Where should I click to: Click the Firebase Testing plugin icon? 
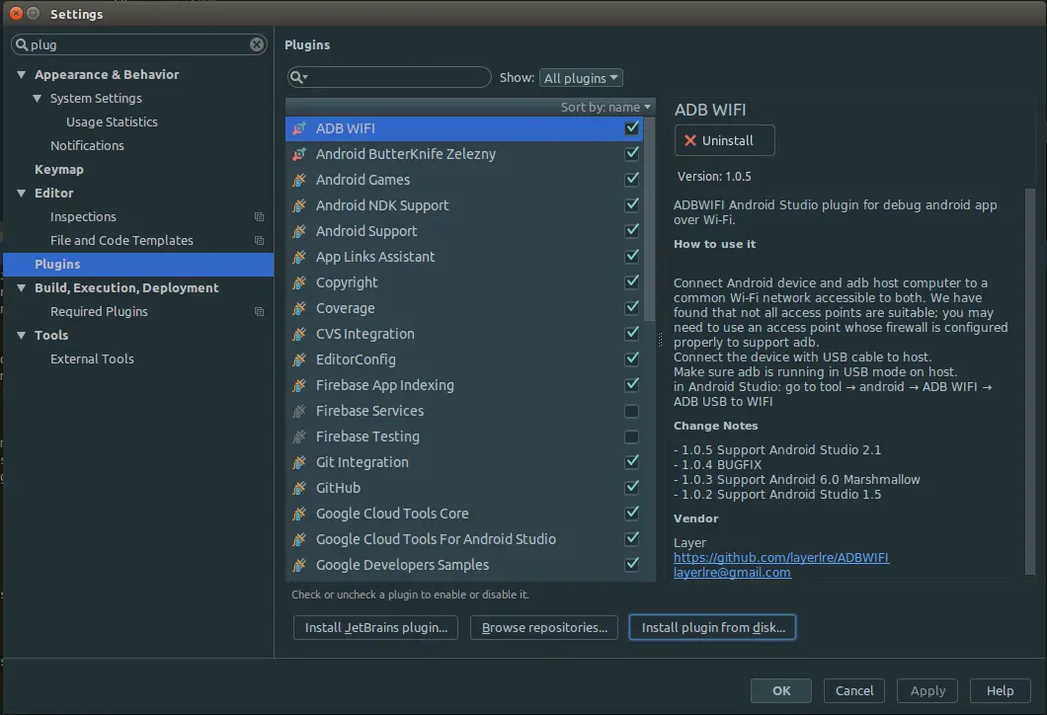[x=299, y=437]
